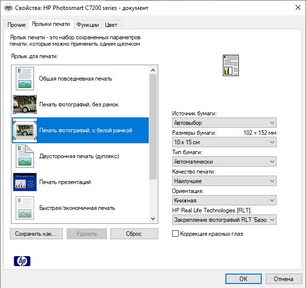This screenshot has height=288, width=306.
Task: Select Печать фотографий, без рамок entry
Action: (x=81, y=104)
